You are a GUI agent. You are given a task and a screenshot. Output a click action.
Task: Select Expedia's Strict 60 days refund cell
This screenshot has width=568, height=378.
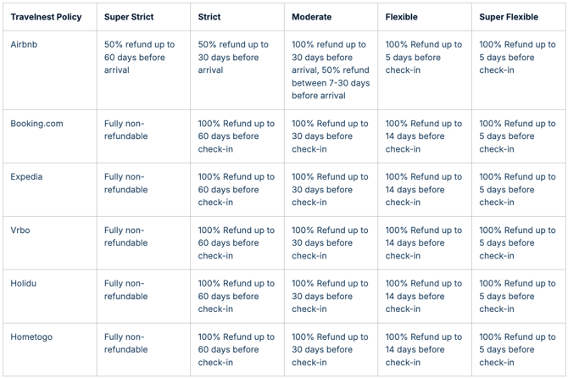pyautogui.click(x=237, y=190)
